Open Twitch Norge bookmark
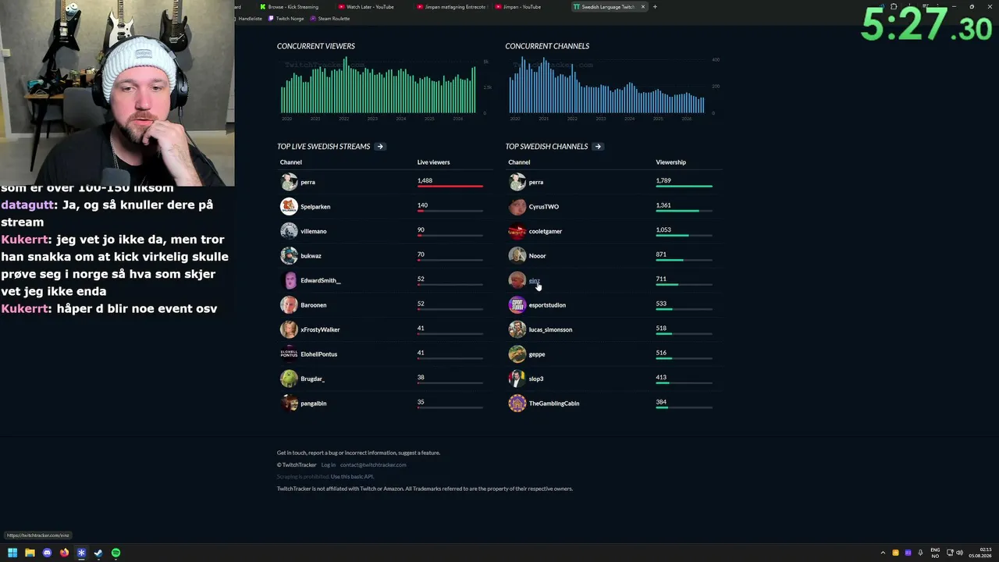The height and width of the screenshot is (562, 999). (x=286, y=19)
